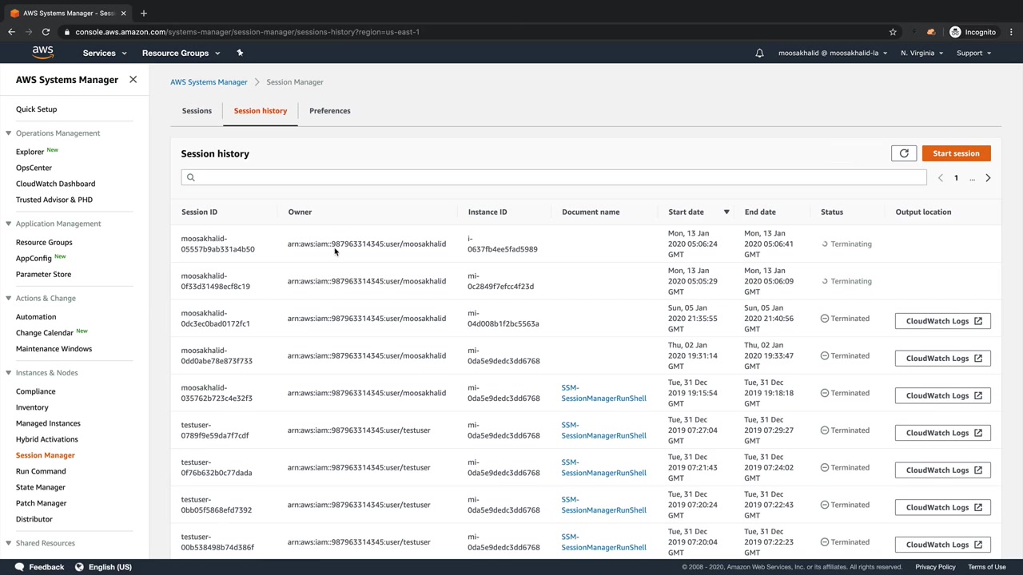
Task: Reload the browser page
Action: tap(46, 32)
